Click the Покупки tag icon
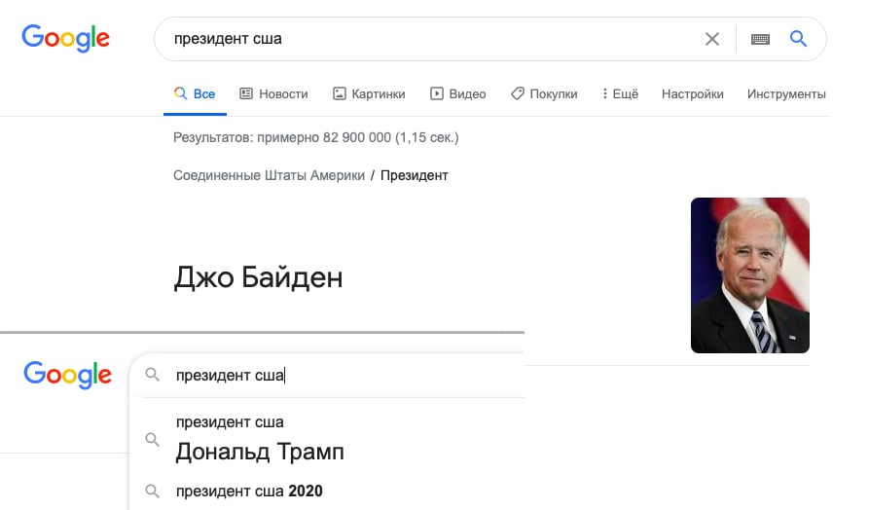The width and height of the screenshot is (869, 510). click(x=517, y=93)
